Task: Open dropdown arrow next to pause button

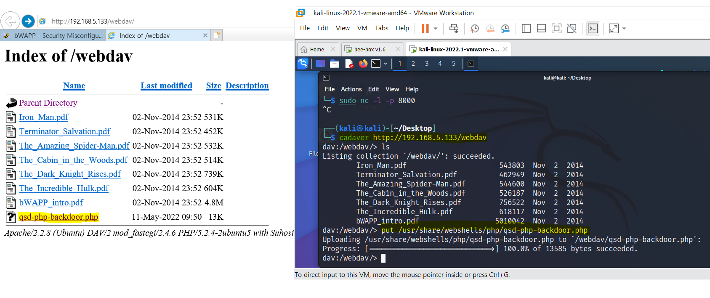Action: pos(436,29)
